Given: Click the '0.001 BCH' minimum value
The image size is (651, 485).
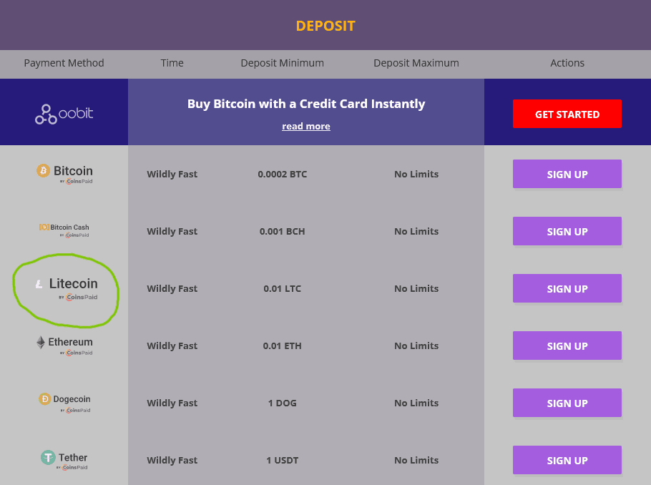Looking at the screenshot, I should click(x=283, y=231).
